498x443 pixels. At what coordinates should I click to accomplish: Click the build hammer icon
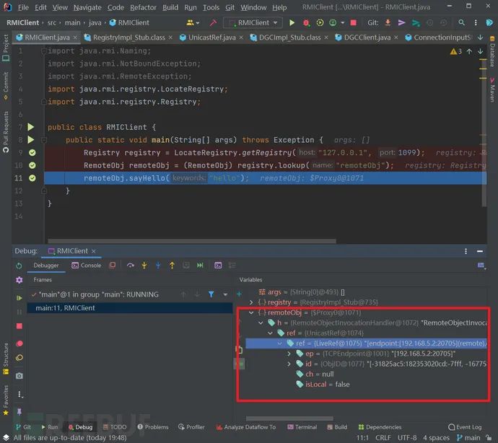[x=213, y=22]
